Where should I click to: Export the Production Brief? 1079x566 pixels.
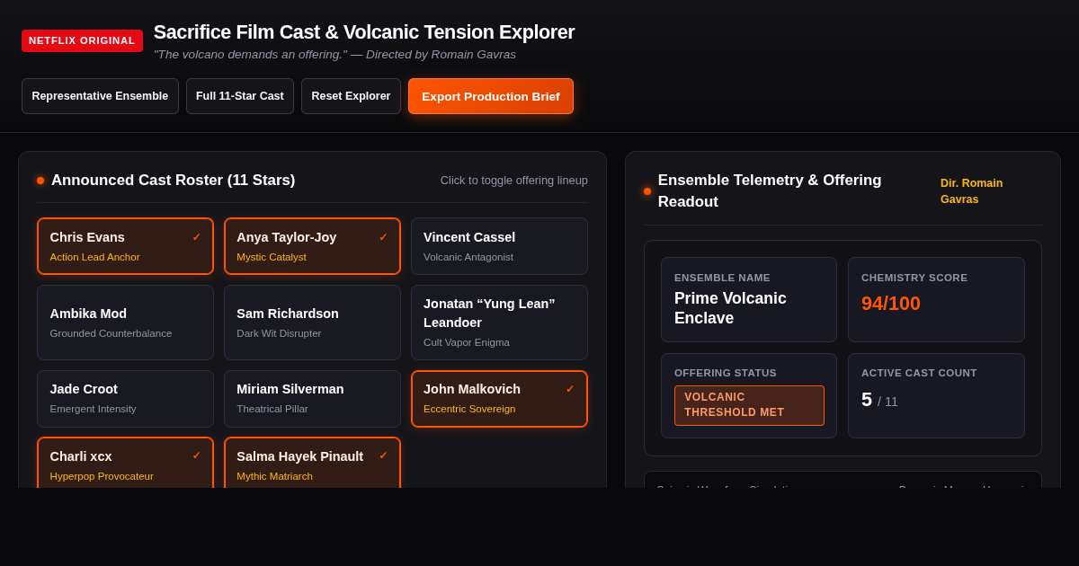tap(491, 96)
